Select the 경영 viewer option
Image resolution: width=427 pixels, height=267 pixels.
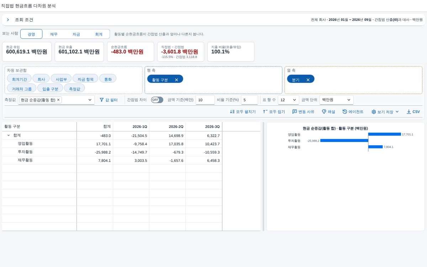[x=31, y=34]
